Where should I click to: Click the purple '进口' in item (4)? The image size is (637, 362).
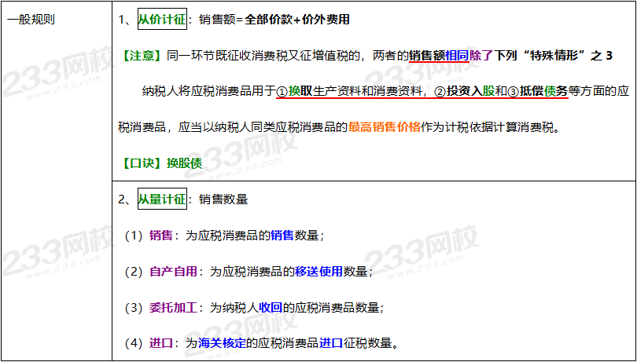pos(161,343)
